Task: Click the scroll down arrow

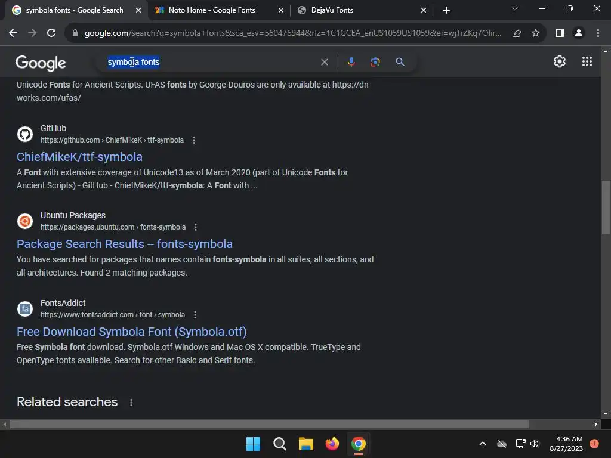Action: click(x=606, y=414)
